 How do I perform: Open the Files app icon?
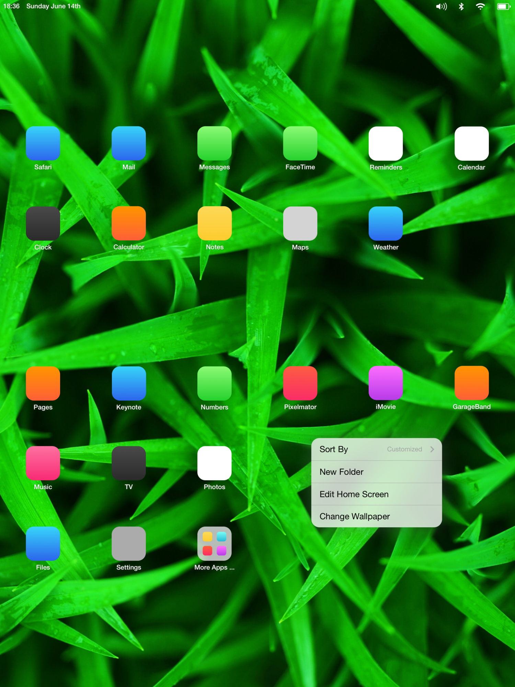coord(43,544)
